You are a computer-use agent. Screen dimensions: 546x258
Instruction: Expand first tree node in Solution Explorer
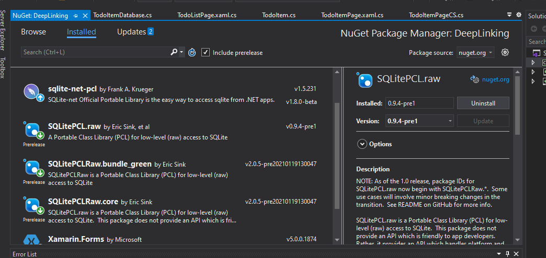(x=533, y=63)
